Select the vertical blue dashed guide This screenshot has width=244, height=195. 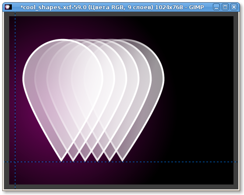pos(15,93)
